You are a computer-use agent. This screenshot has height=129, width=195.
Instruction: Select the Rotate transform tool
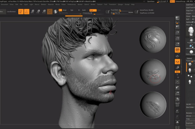click(44, 11)
